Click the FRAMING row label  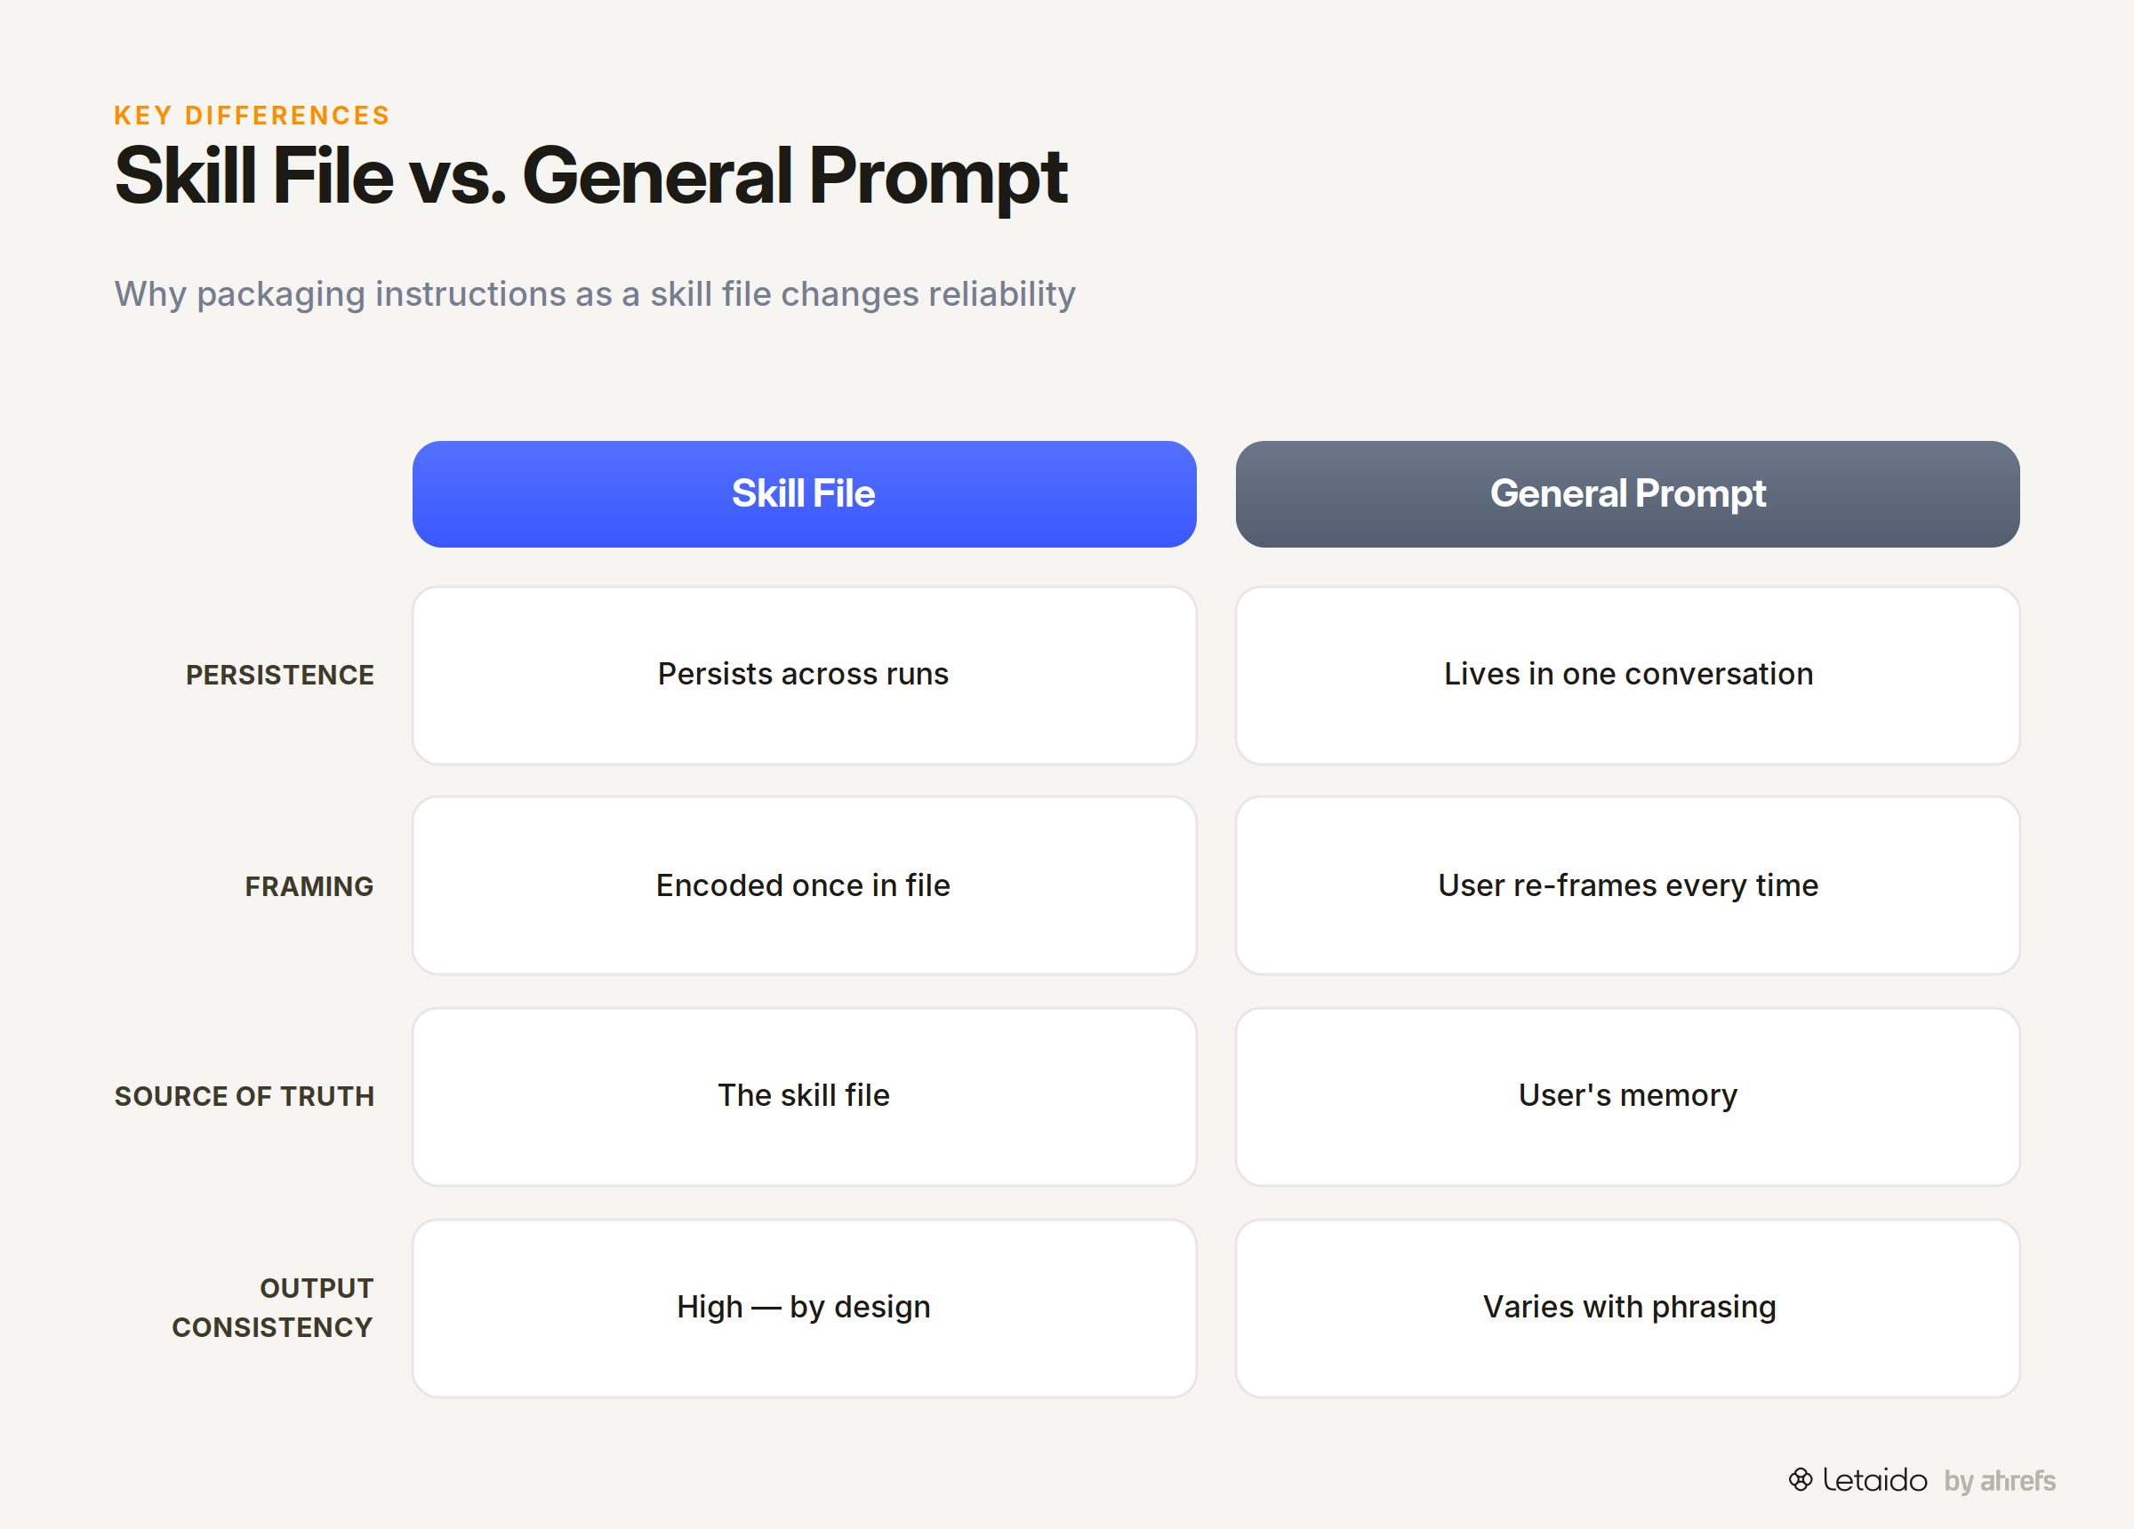click(x=309, y=886)
